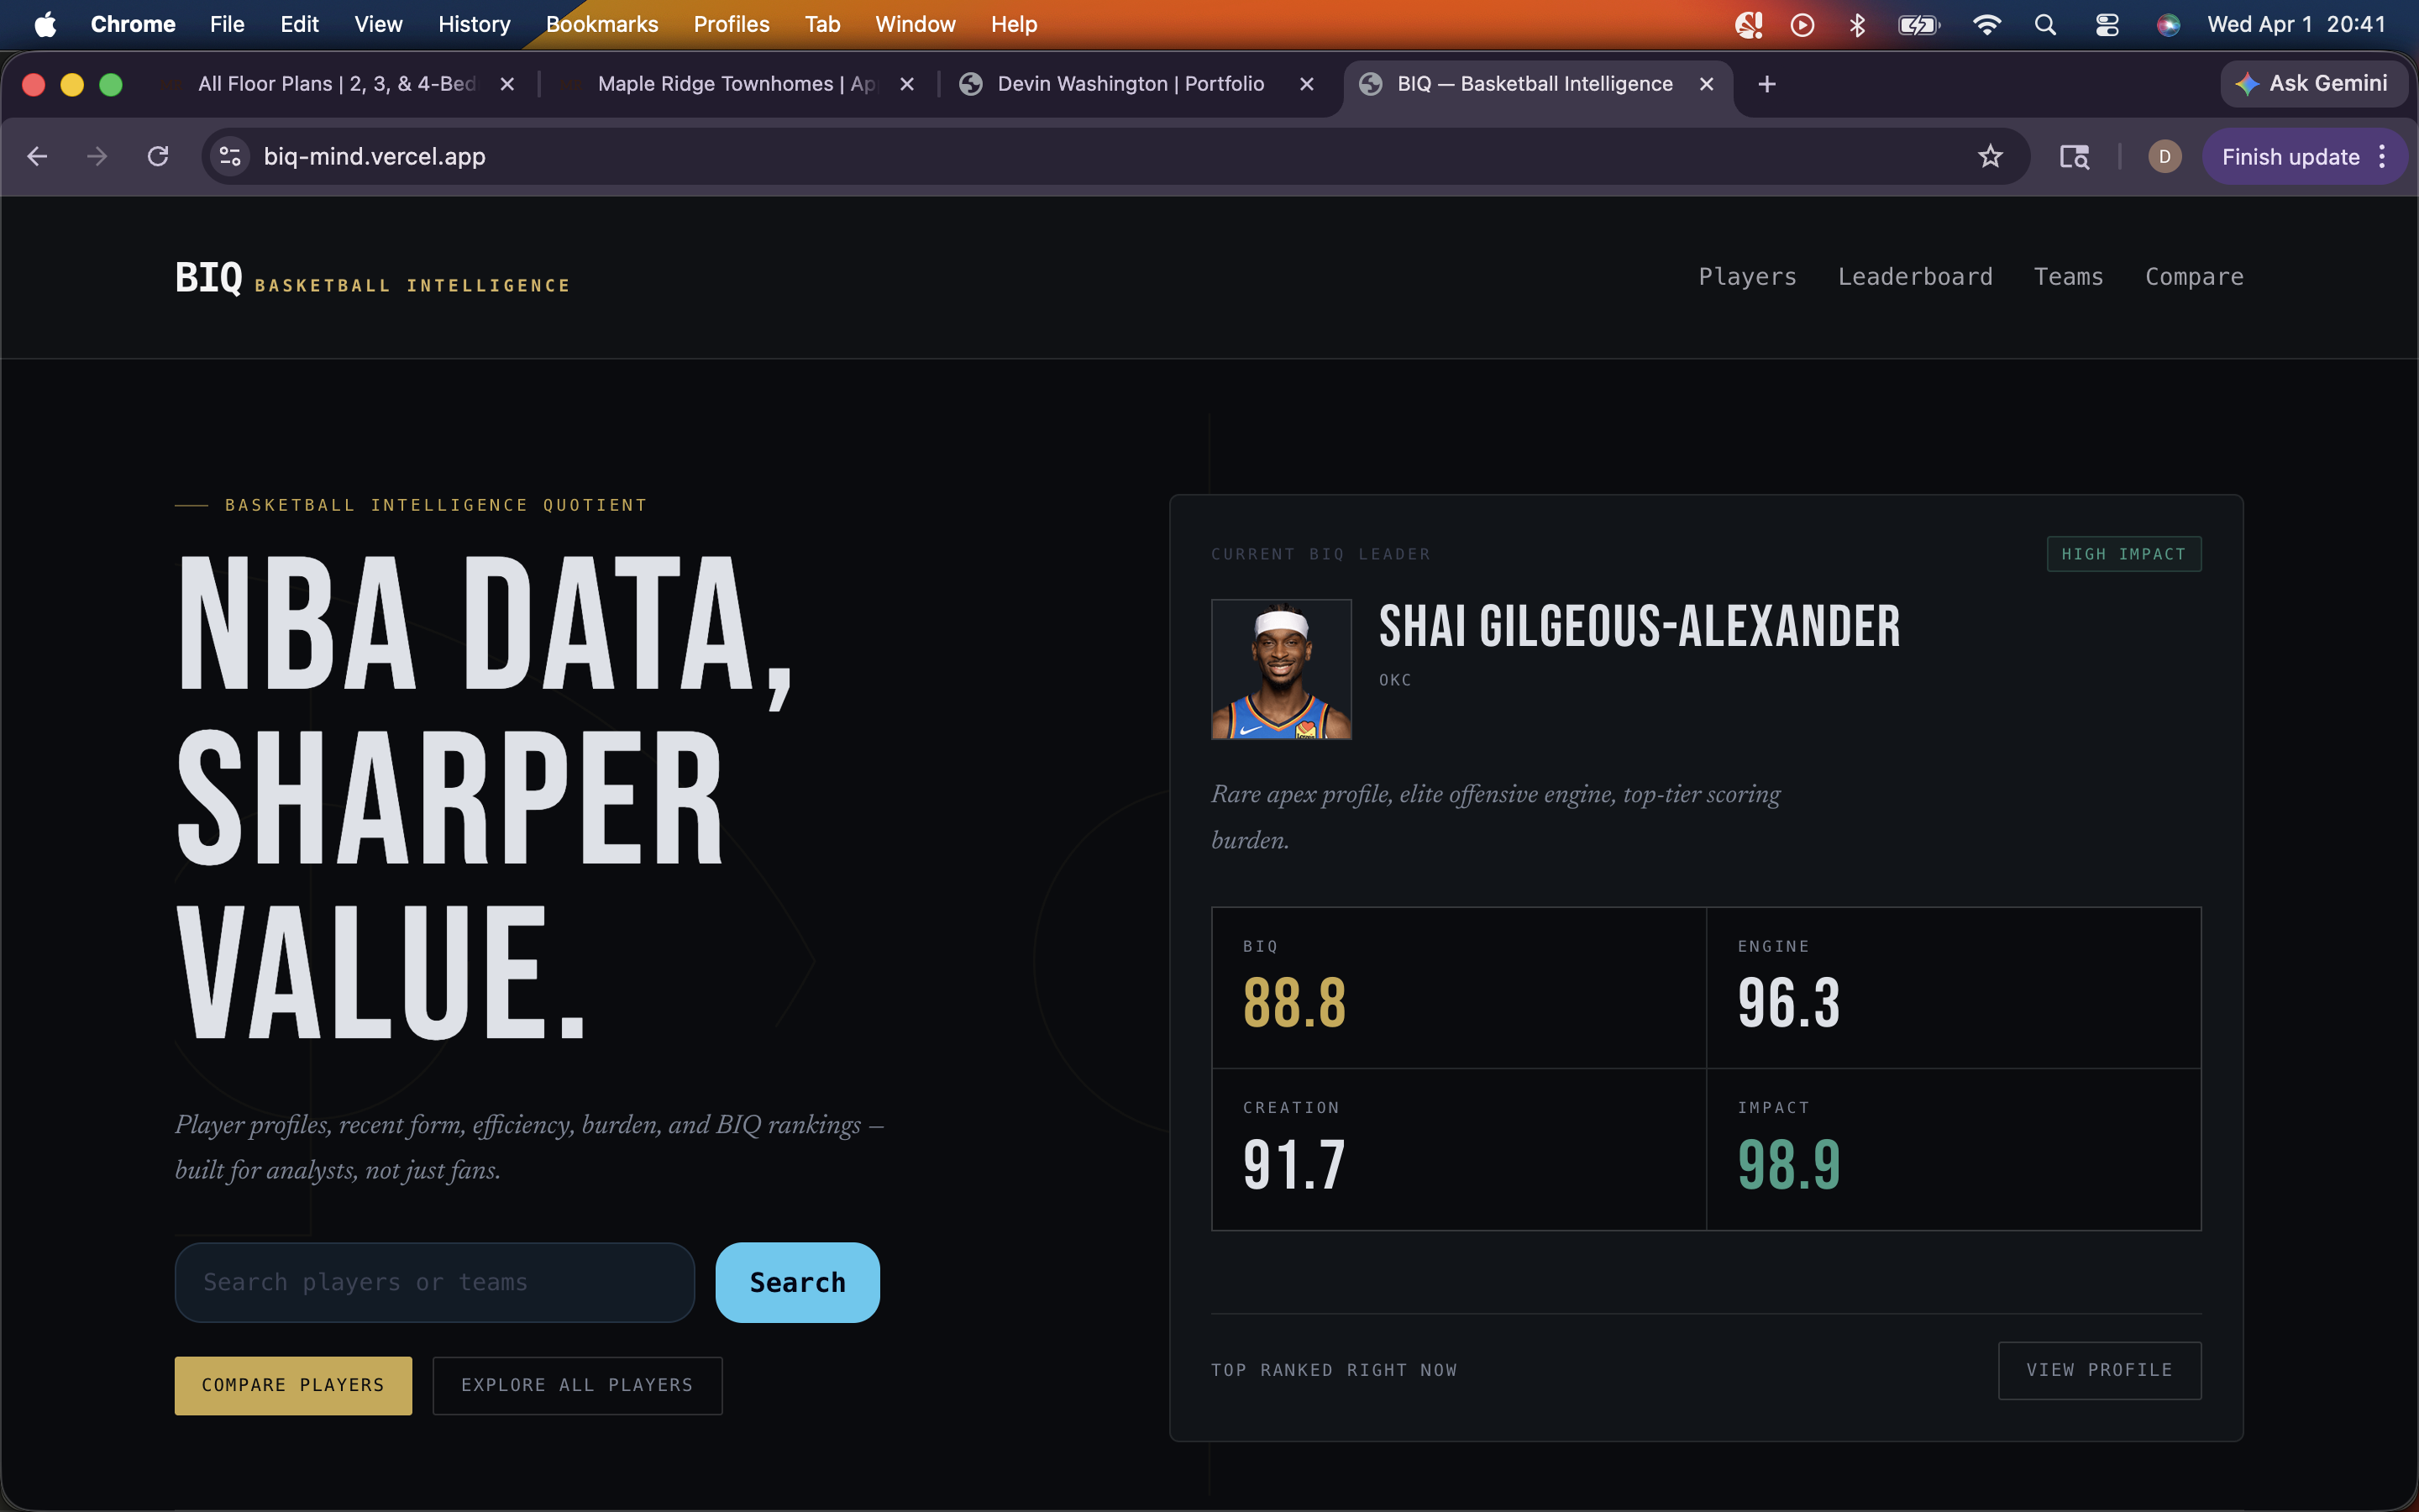Switch to Devin Washington Portfolio tab
2419x1512 pixels.
[x=1131, y=84]
